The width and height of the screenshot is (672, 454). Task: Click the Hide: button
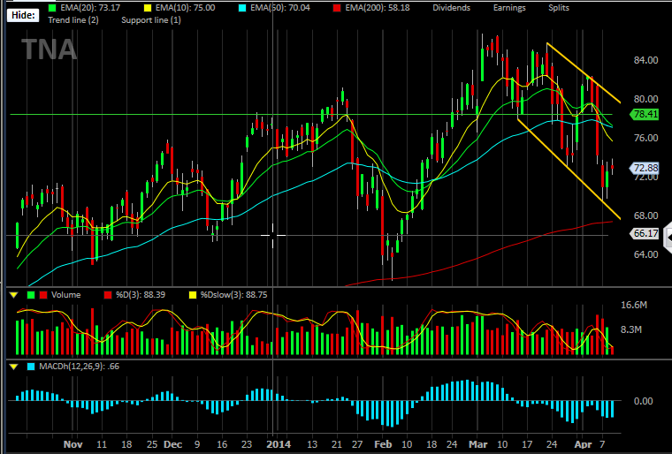tap(23, 15)
